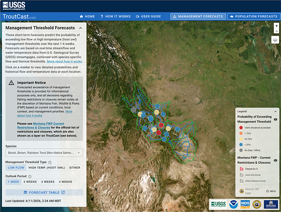Click the Montana FWP seal in legend
281x212 pixels.
[242, 191]
